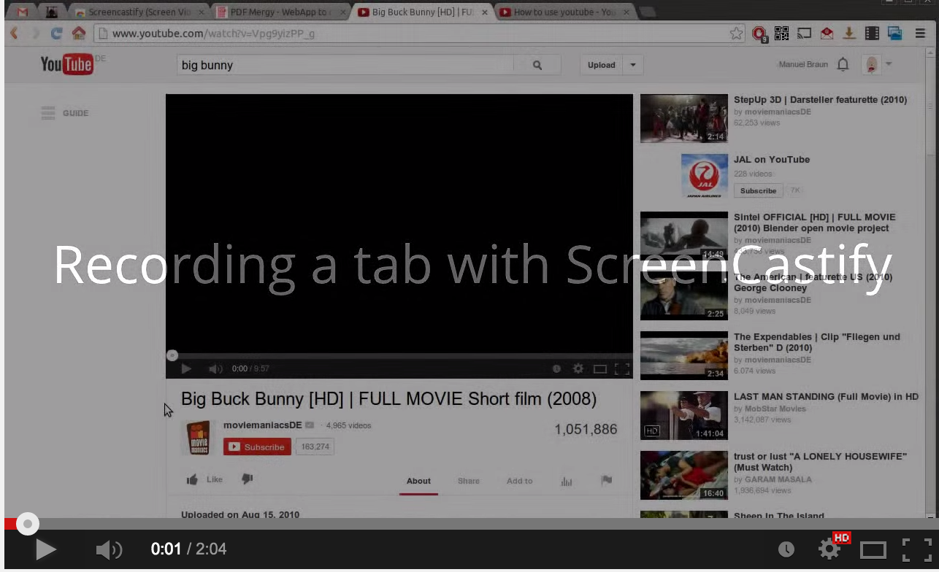The height and width of the screenshot is (572, 939).
Task: Open the moviemaniacsDE channel link
Action: (x=263, y=425)
